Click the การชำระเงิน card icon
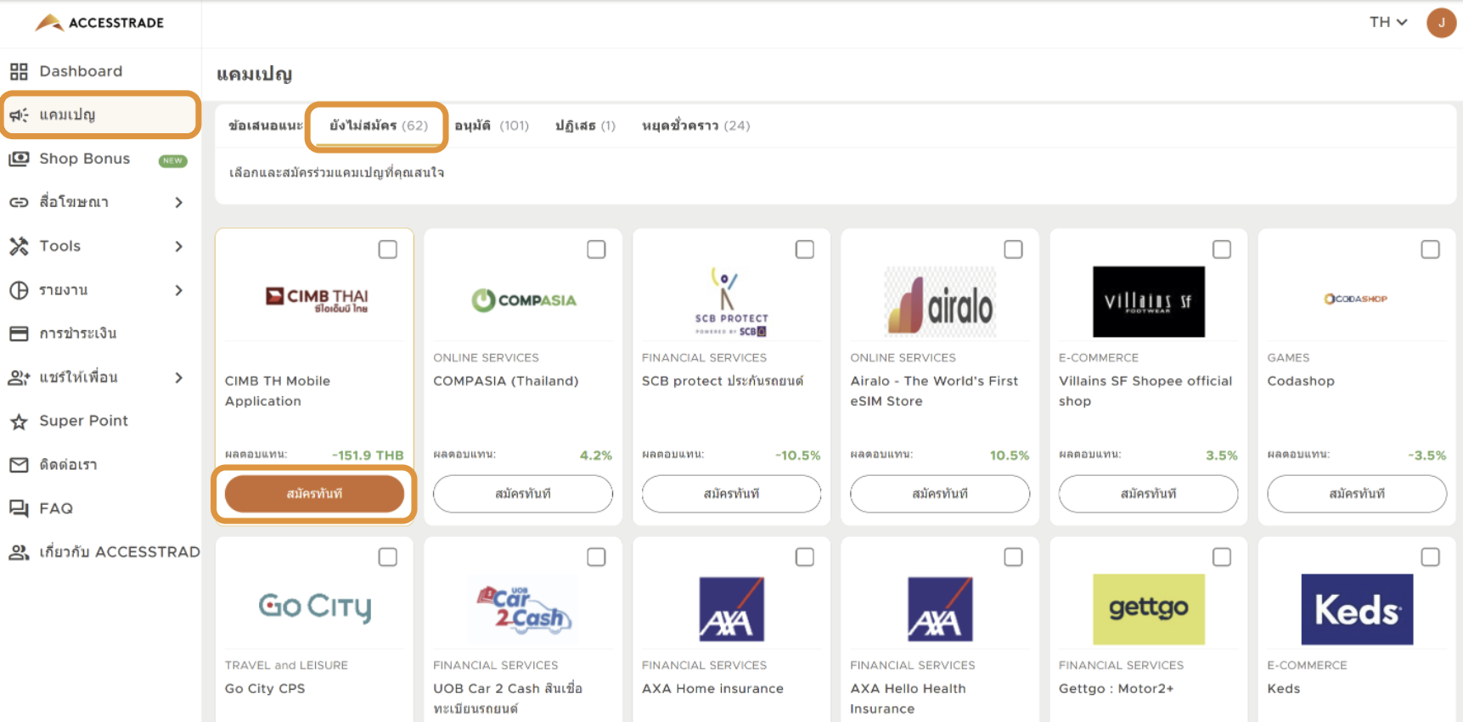Screen dimensions: 1463x722 19,333
